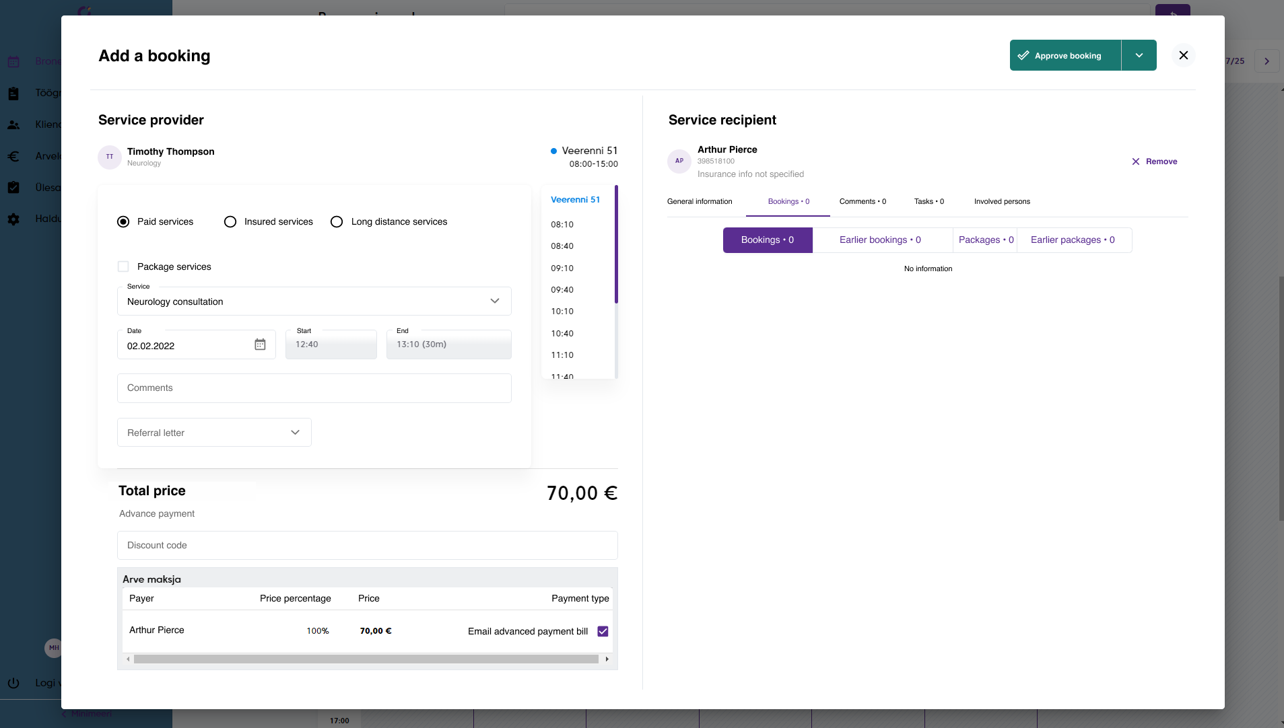Select the Insured services radio button
1284x728 pixels.
coord(230,221)
